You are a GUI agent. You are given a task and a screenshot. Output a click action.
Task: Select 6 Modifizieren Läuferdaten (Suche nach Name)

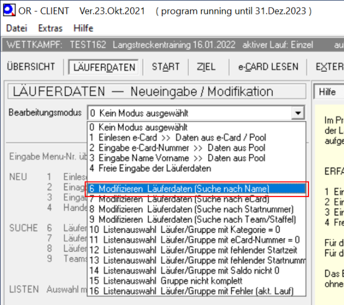click(179, 188)
